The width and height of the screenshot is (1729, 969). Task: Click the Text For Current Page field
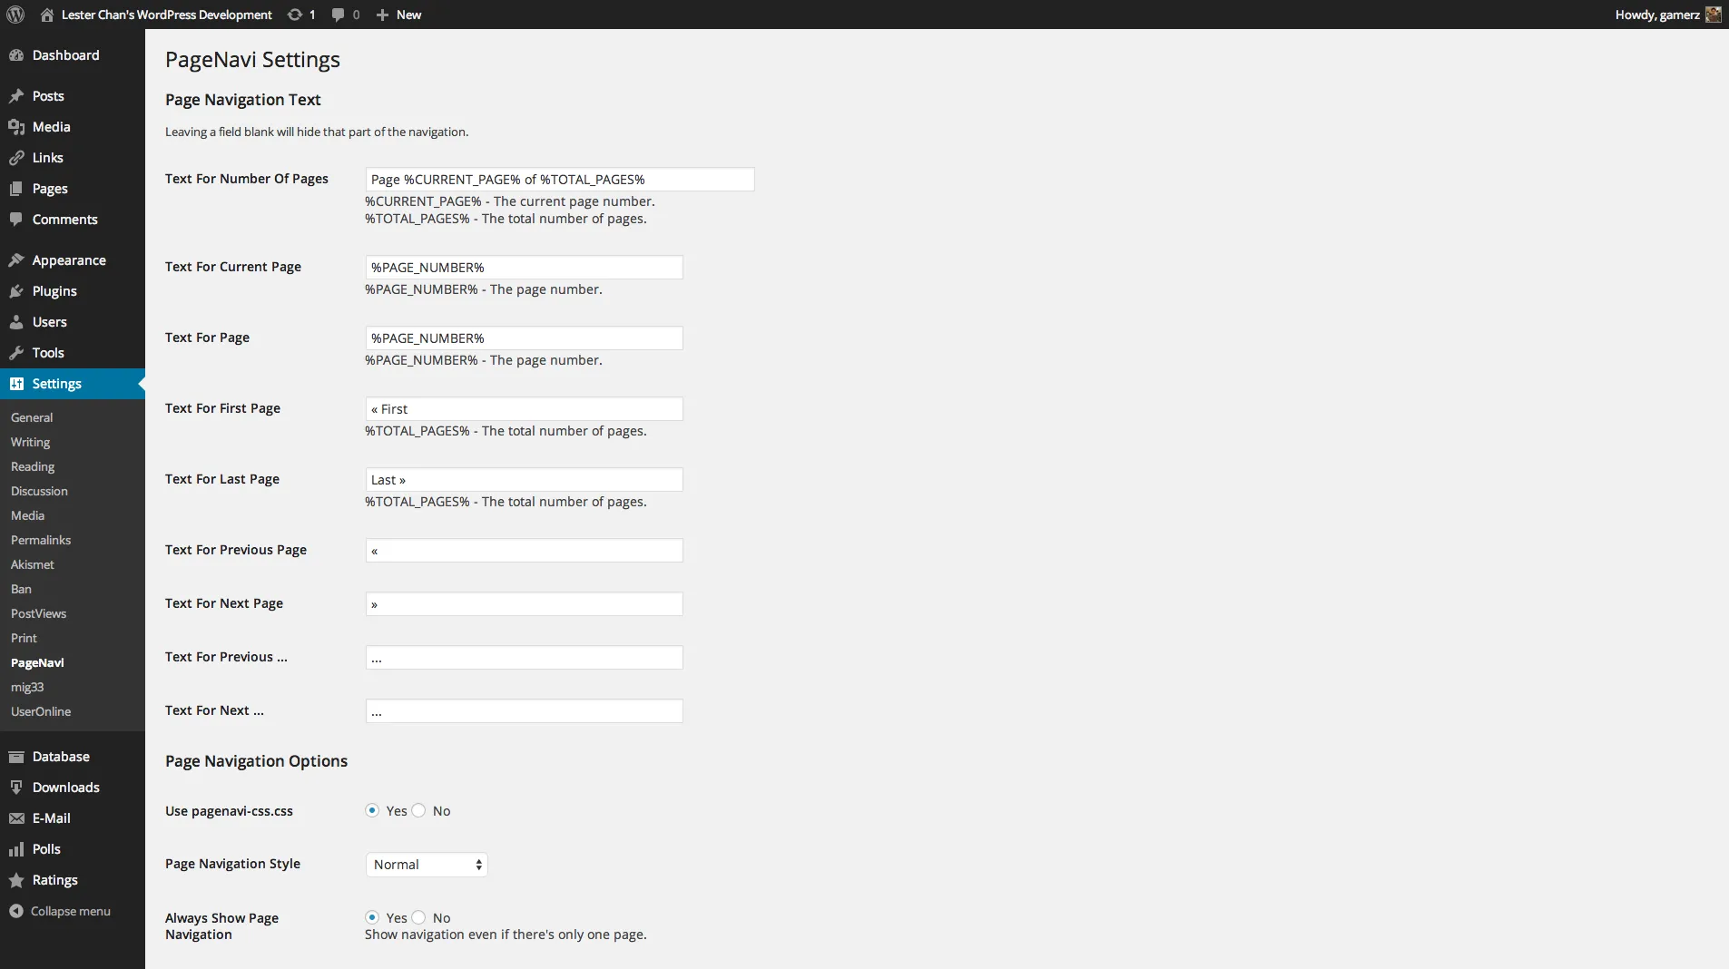tap(525, 268)
